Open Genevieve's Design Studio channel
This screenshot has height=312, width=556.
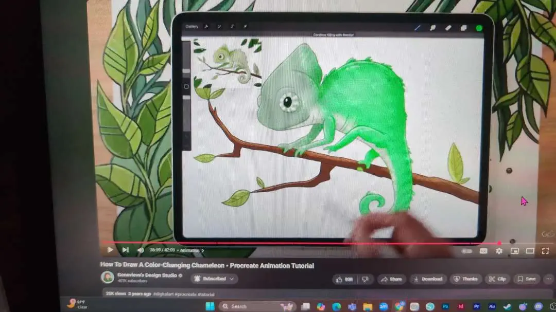click(x=147, y=275)
